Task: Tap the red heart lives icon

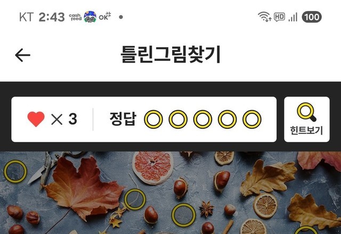Action: 36,119
